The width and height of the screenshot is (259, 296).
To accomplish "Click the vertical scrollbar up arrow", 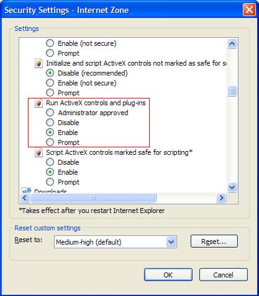I will (x=232, y=43).
